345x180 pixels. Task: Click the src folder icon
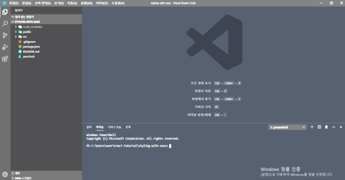20,37
